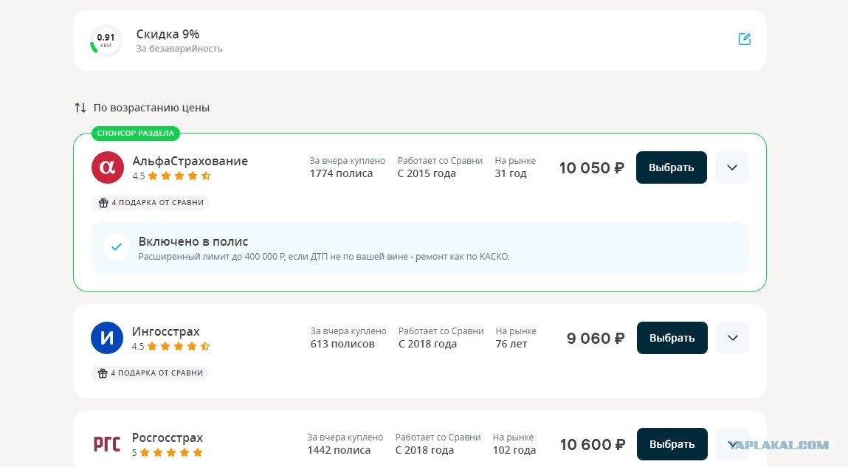The image size is (848, 467).
Task: Click the С 2015 года value
Action: click(x=427, y=173)
